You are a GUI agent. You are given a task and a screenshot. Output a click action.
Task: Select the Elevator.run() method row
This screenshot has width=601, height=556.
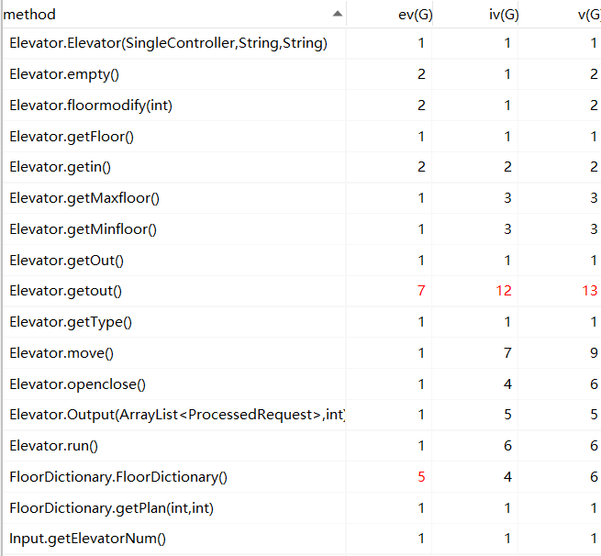click(x=53, y=446)
